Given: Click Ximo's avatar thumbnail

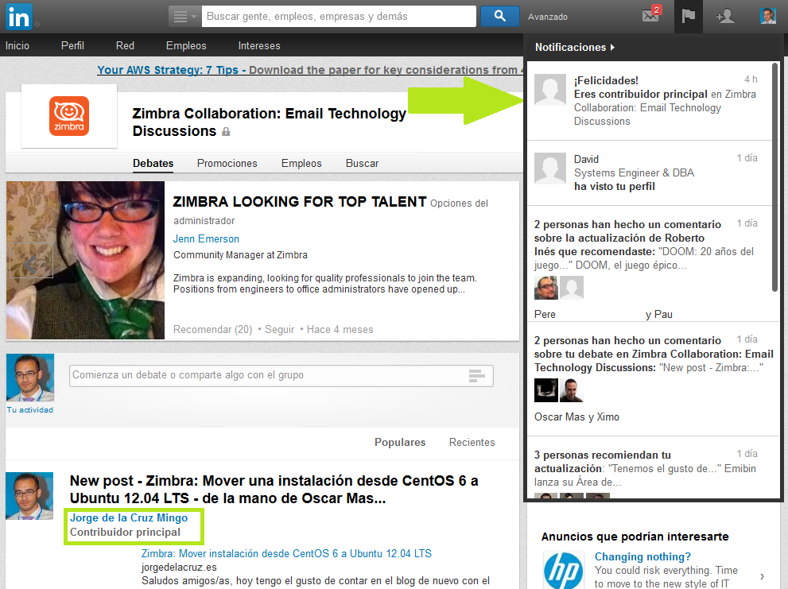Looking at the screenshot, I should pyautogui.click(x=572, y=390).
